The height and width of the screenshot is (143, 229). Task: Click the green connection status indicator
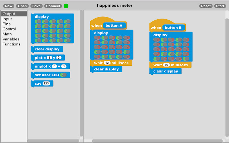coord(66,6)
